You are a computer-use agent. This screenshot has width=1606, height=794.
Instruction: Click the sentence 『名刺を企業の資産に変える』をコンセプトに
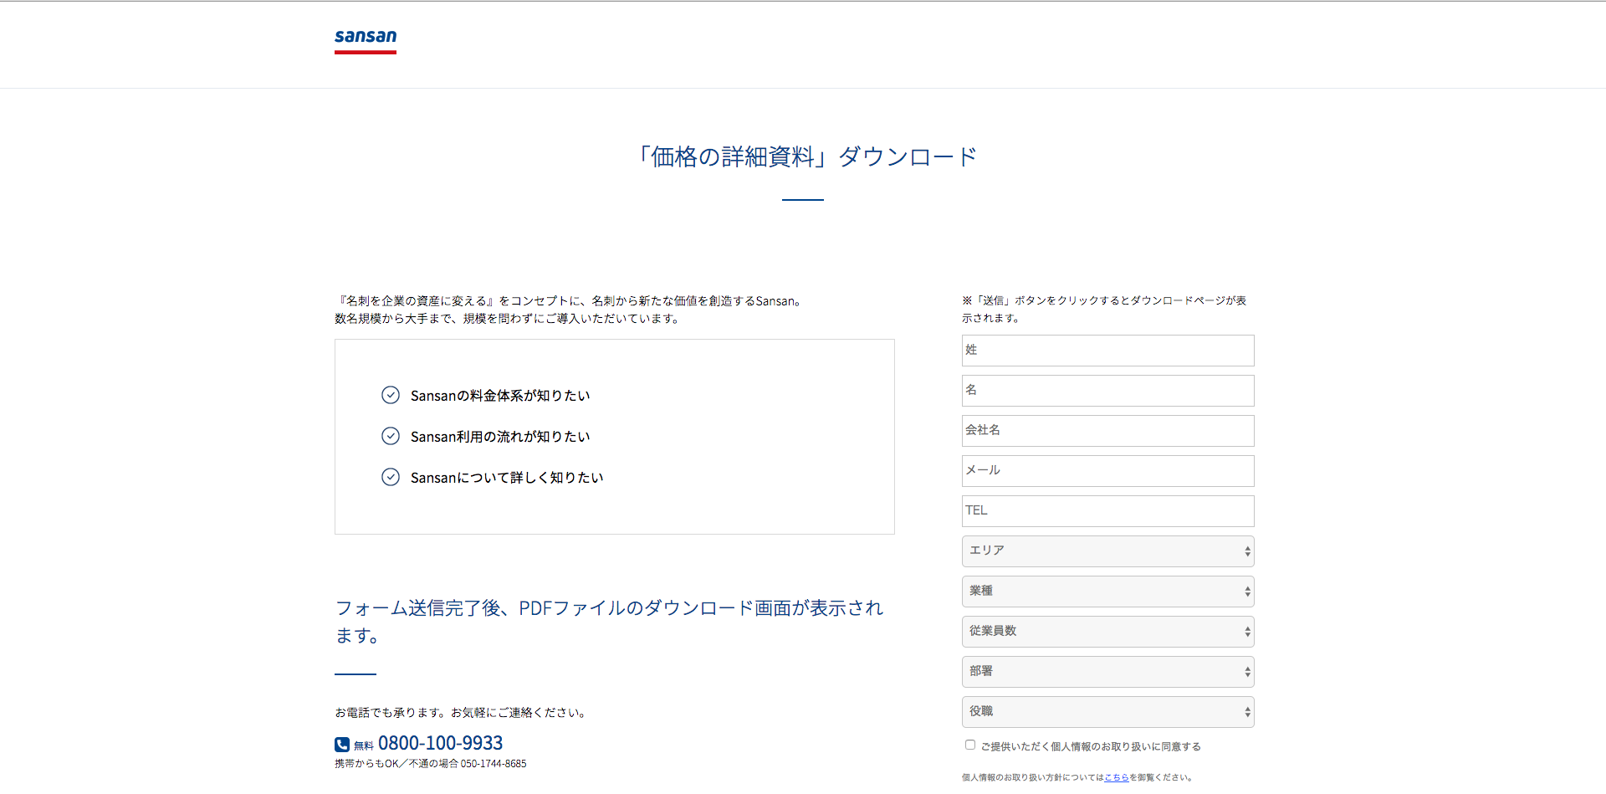point(570,301)
